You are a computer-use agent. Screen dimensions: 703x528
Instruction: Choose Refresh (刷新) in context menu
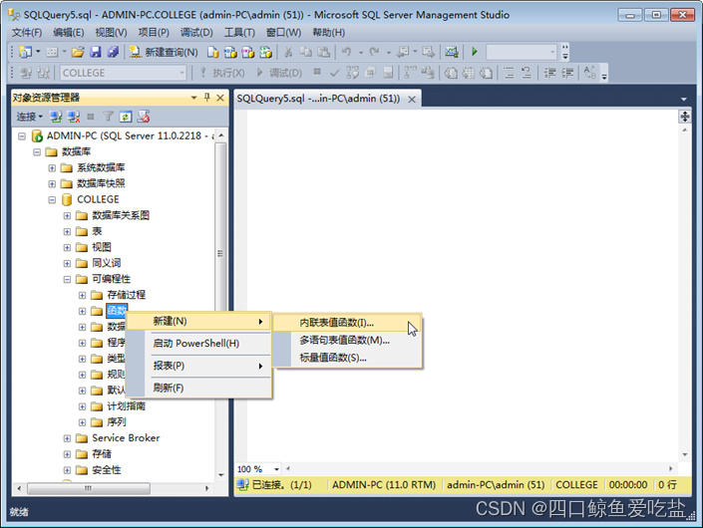199,388
